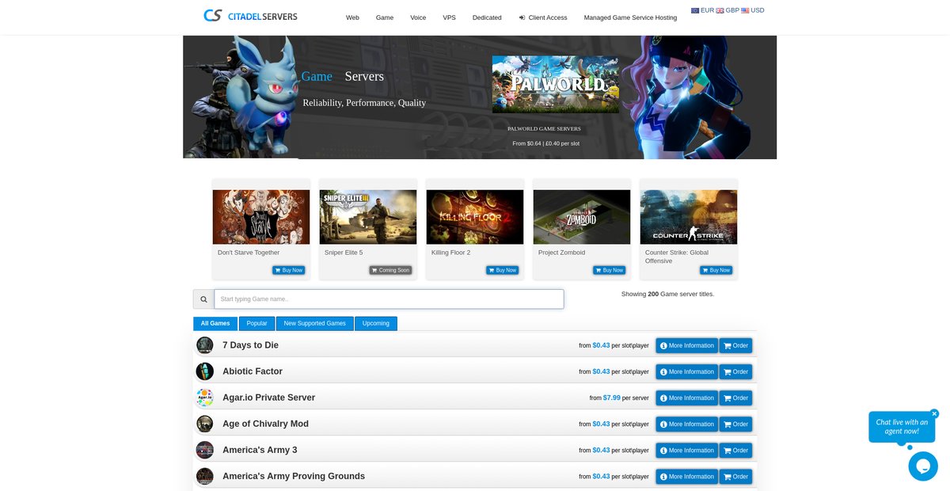This screenshot has height=491, width=950.
Task: Buy Now for Killing Floor 2
Action: pyautogui.click(x=503, y=270)
